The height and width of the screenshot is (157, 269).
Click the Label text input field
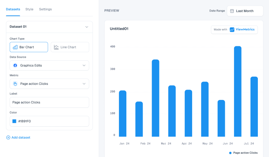[x=49, y=102]
